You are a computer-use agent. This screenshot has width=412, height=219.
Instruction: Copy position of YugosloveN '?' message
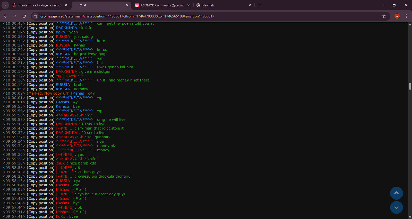pos(41,76)
